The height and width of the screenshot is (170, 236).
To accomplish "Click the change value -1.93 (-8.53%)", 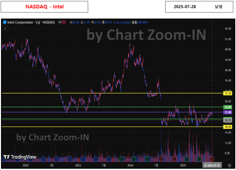I will pyautogui.click(x=122, y=22).
